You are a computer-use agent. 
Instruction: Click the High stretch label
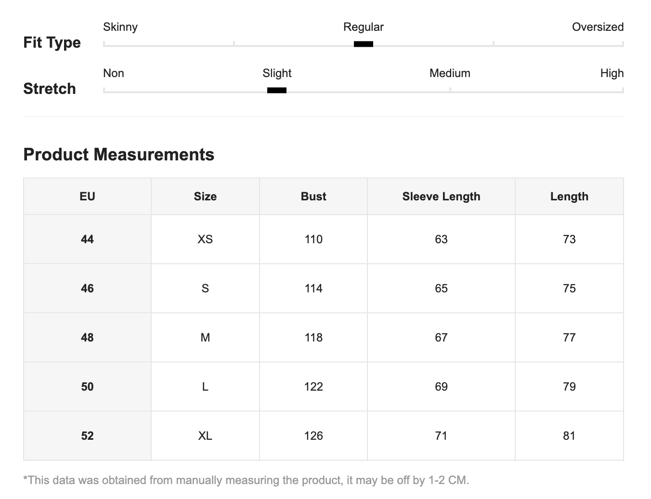coord(612,73)
